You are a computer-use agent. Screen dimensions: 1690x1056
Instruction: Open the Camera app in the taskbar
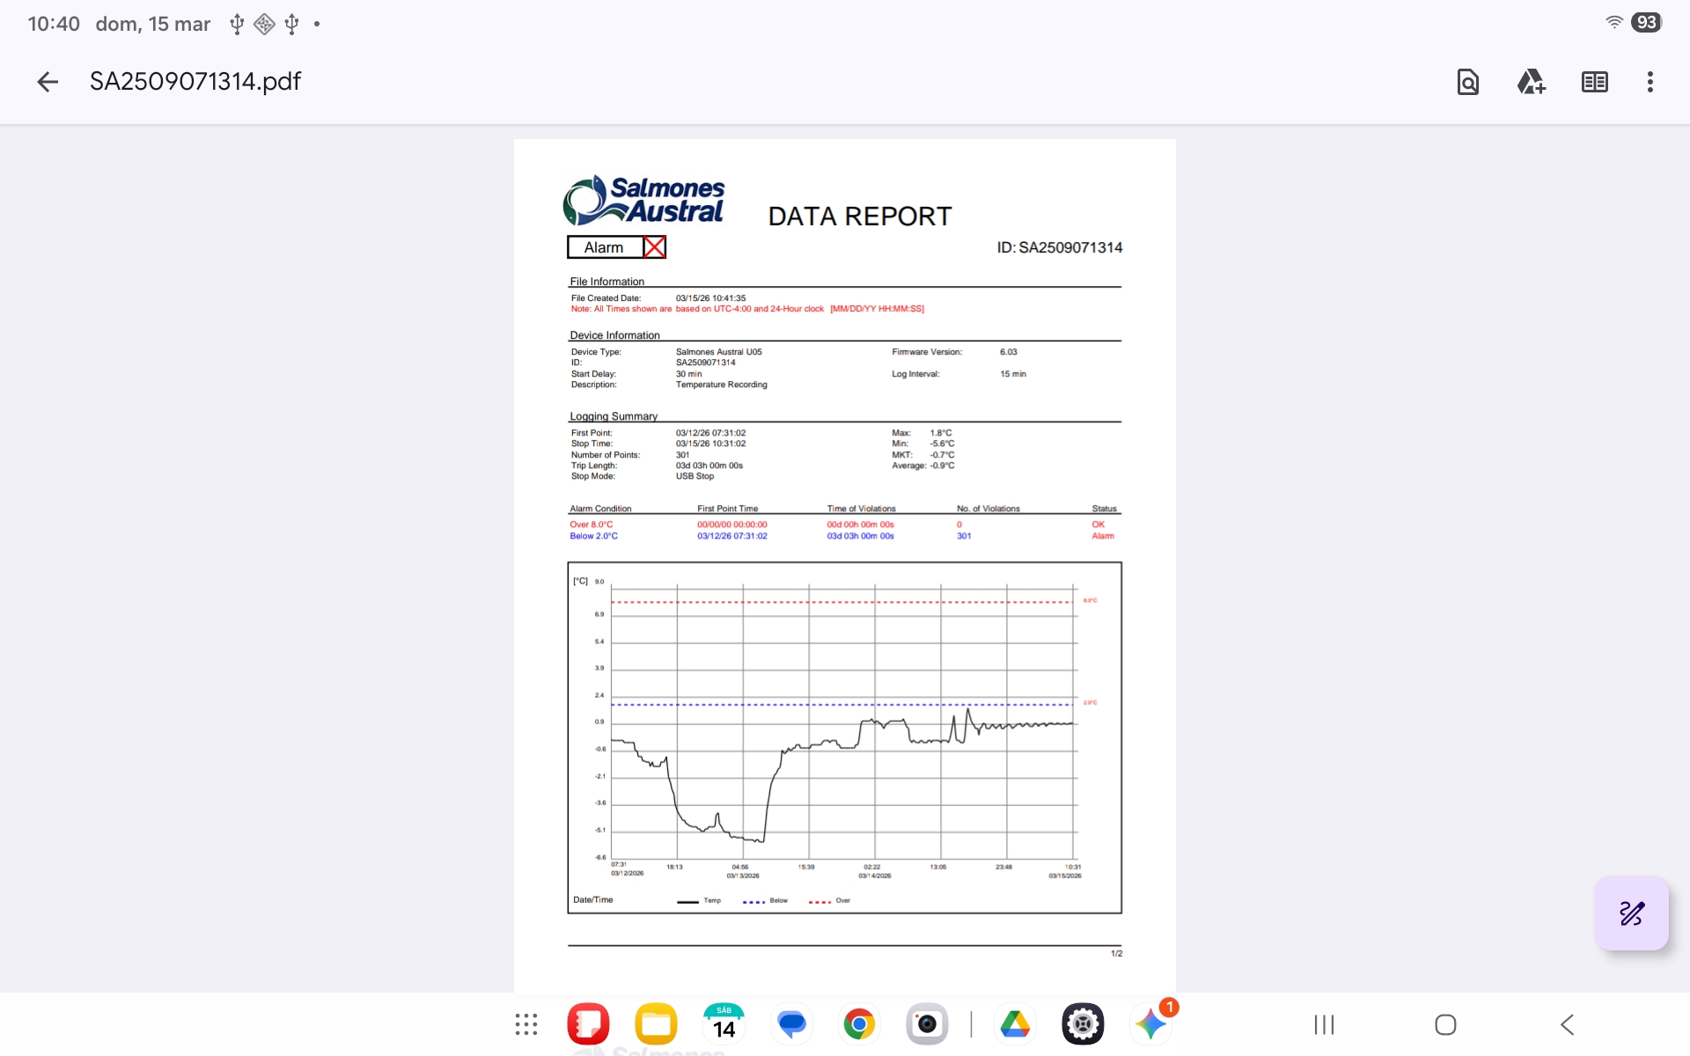[927, 1024]
